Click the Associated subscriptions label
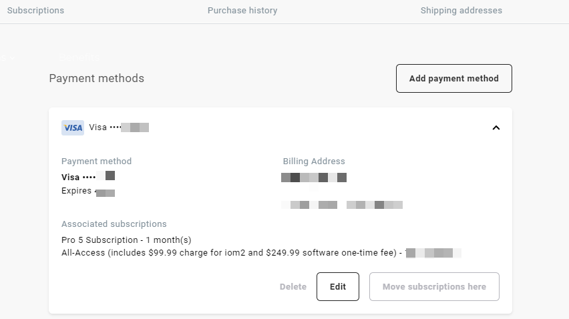Screen dimensions: 569x319 point(114,224)
